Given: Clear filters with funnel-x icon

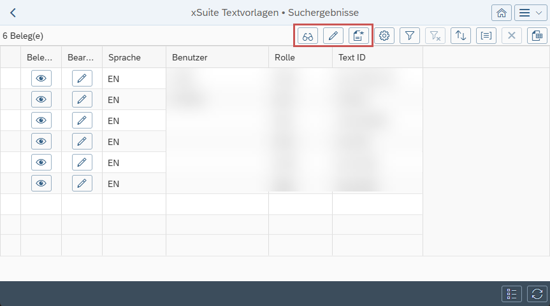Looking at the screenshot, I should pos(435,36).
